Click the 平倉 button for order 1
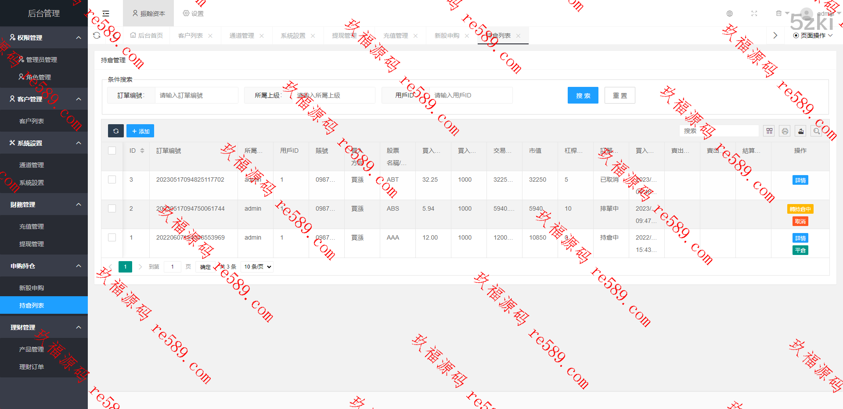843x409 pixels. (800, 251)
